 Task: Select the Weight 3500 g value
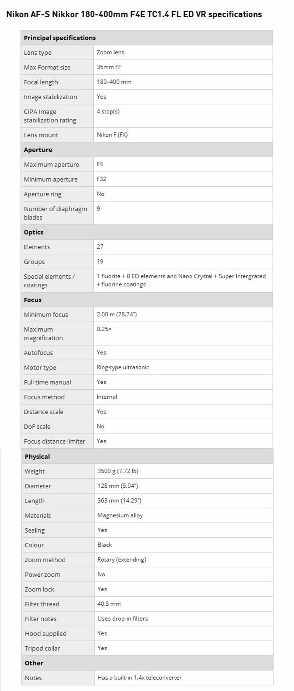118,471
